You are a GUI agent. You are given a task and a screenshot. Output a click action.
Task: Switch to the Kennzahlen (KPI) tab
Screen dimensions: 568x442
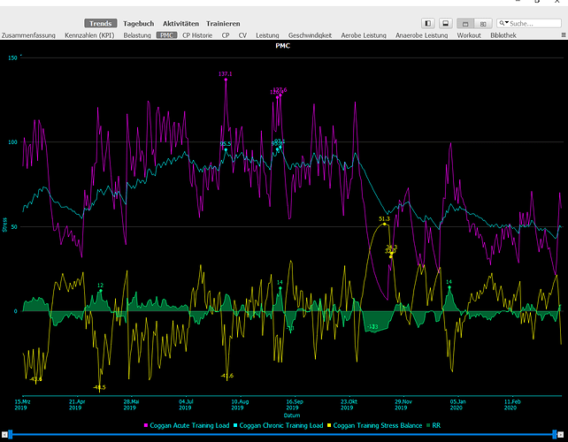point(89,35)
